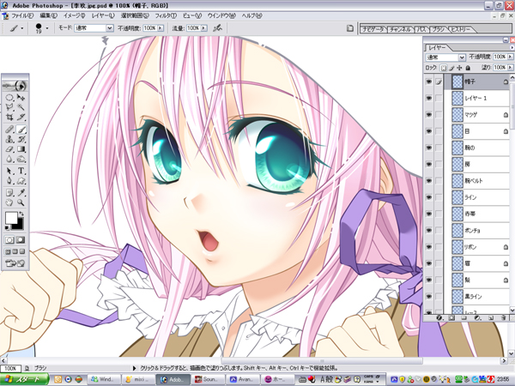Viewport: 515px width, 386px height.
Task: Toggle lock transparent pixels in Layers panel
Action: [x=444, y=68]
